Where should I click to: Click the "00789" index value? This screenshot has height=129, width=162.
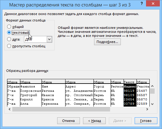tap(129, 104)
